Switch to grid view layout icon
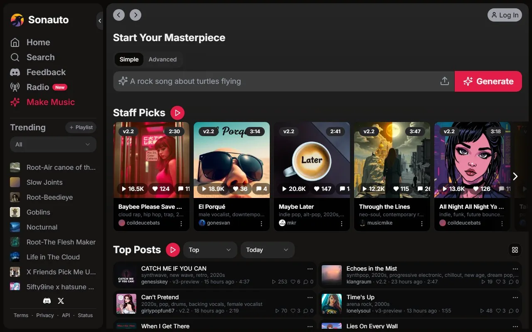Image resolution: width=532 pixels, height=332 pixels. click(x=515, y=250)
